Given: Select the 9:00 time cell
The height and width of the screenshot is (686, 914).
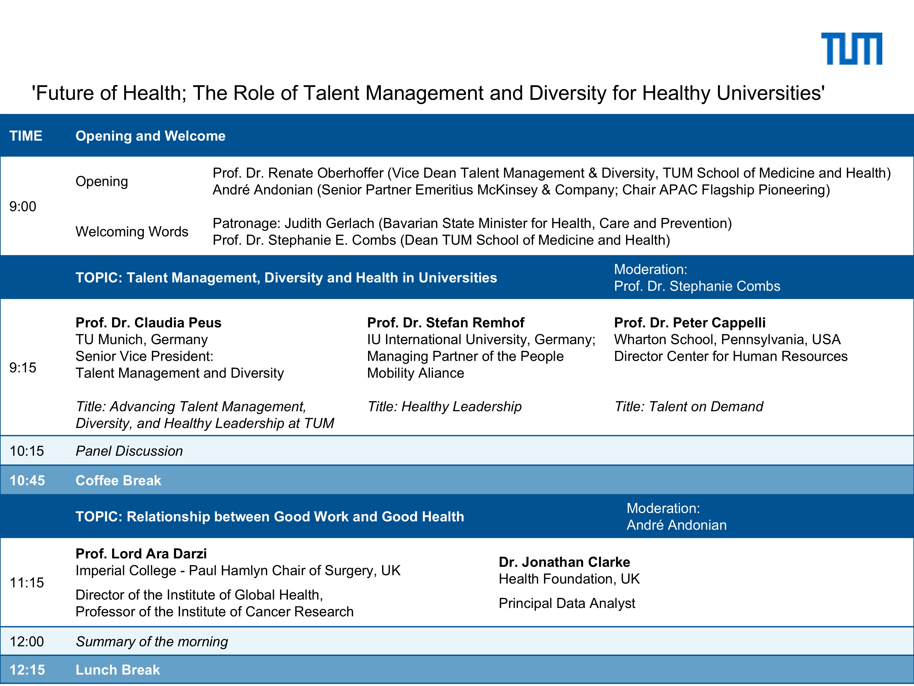Looking at the screenshot, I should [x=23, y=206].
